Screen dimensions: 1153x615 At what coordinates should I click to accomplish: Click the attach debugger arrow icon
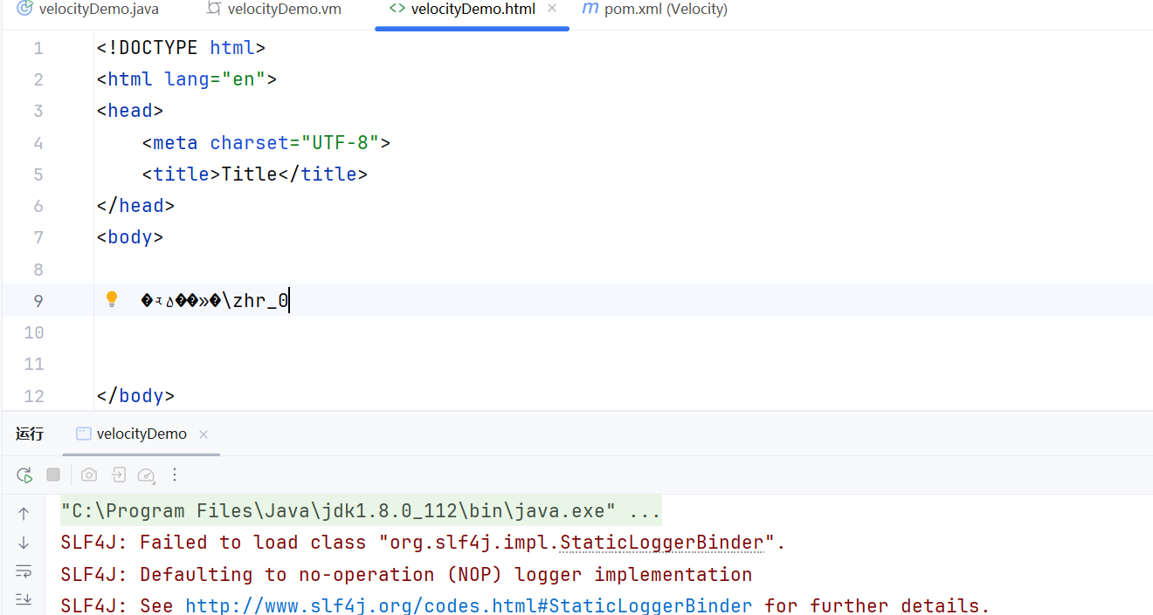click(x=119, y=475)
